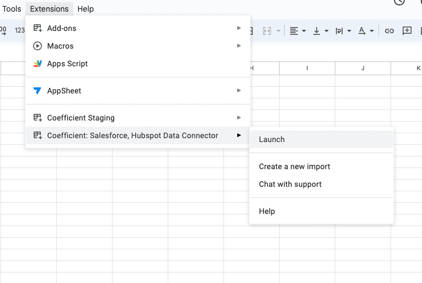Open the Help menu in menu bar

[86, 9]
